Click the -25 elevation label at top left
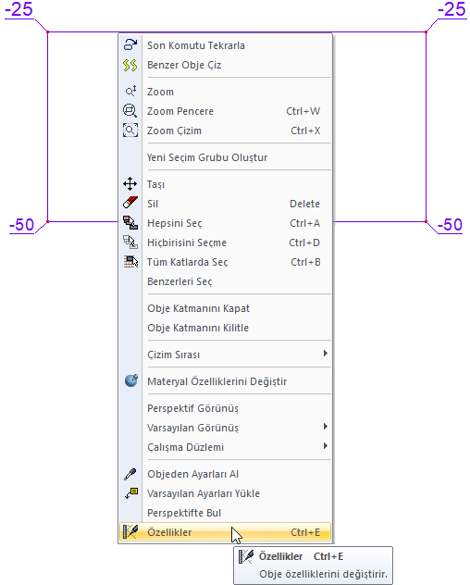Screen dimensions: 470x585 tap(19, 9)
